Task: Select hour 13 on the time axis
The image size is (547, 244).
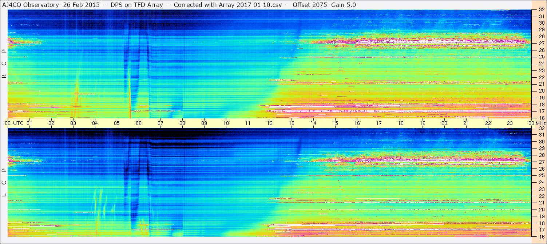Action: [292, 123]
